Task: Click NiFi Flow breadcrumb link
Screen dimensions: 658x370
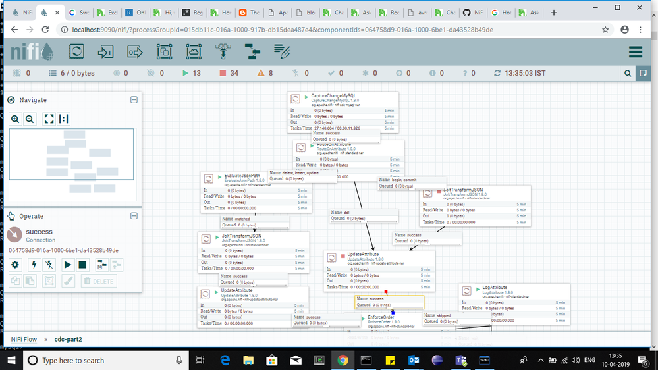Action: [24, 339]
